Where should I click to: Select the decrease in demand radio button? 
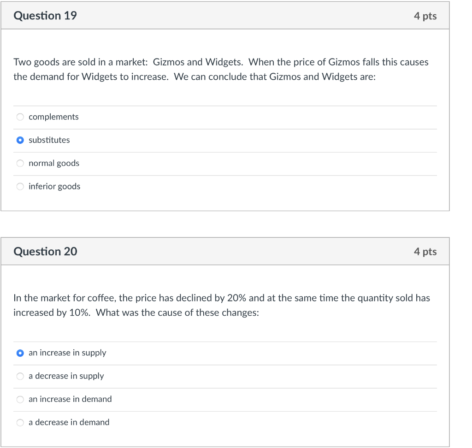20,422
